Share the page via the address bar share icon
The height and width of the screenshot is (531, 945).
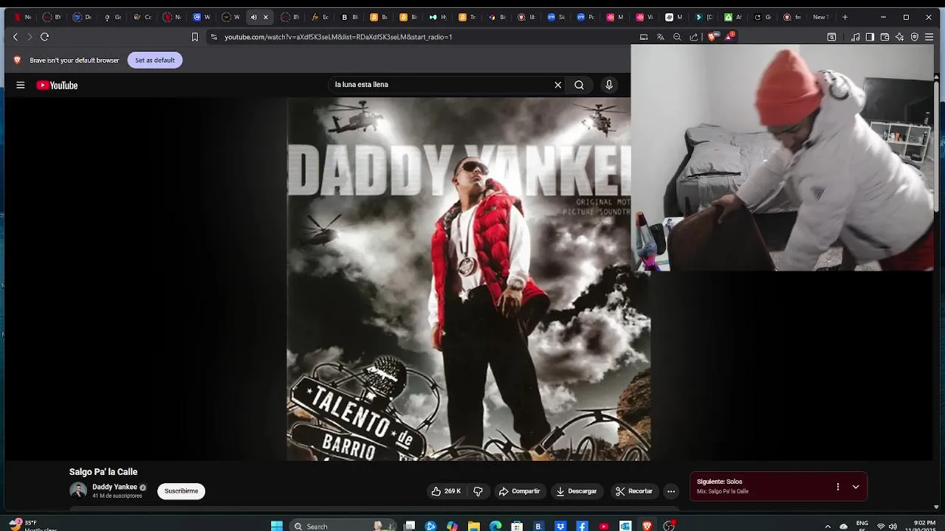point(694,37)
